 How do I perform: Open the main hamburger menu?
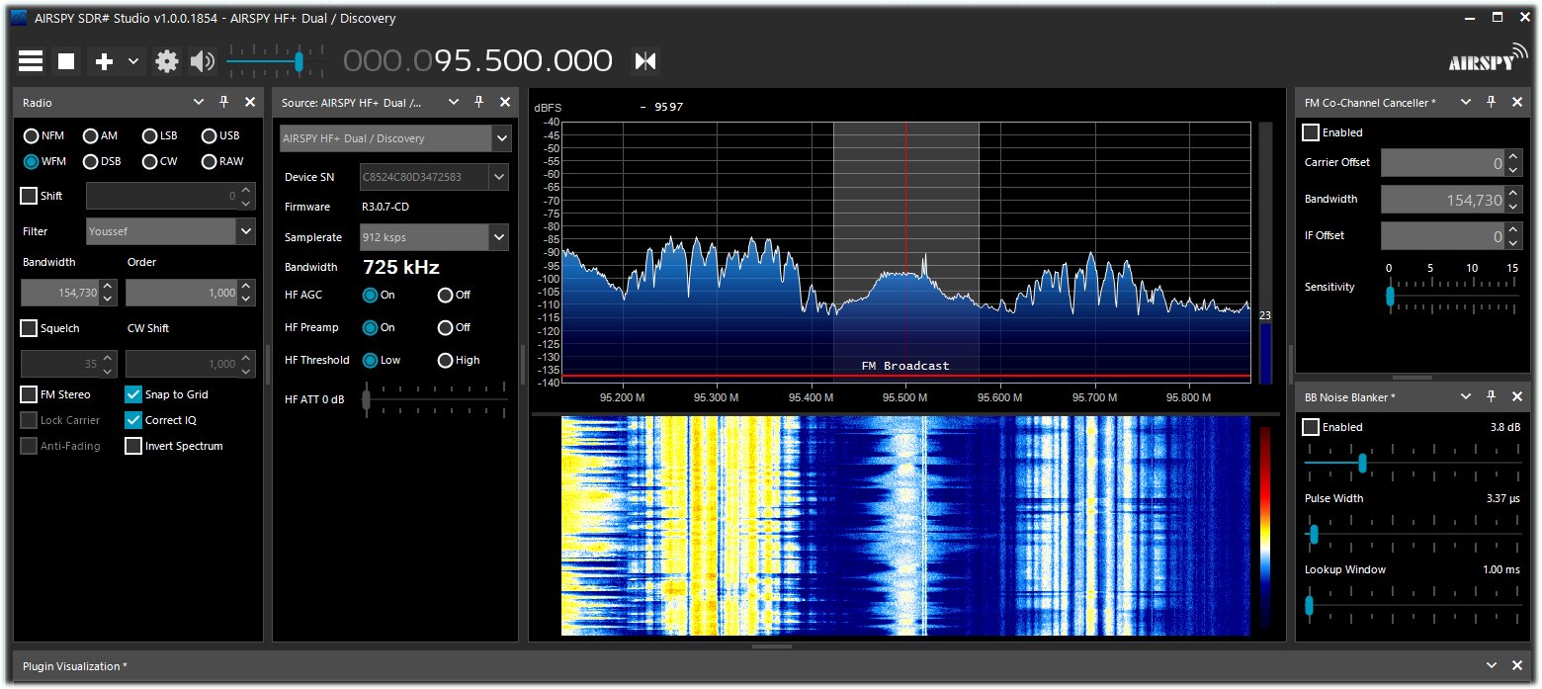point(31,61)
